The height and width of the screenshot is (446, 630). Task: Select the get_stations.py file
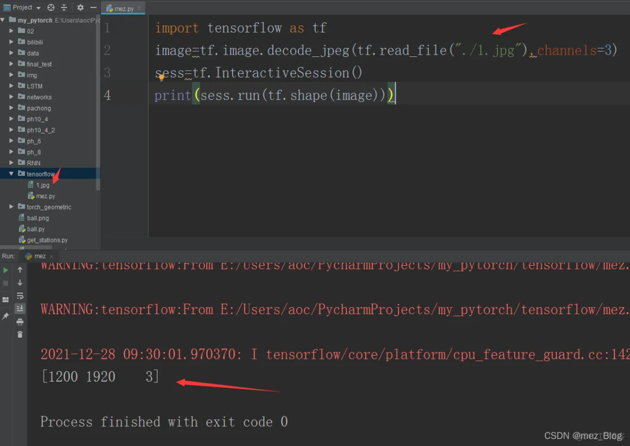(47, 240)
